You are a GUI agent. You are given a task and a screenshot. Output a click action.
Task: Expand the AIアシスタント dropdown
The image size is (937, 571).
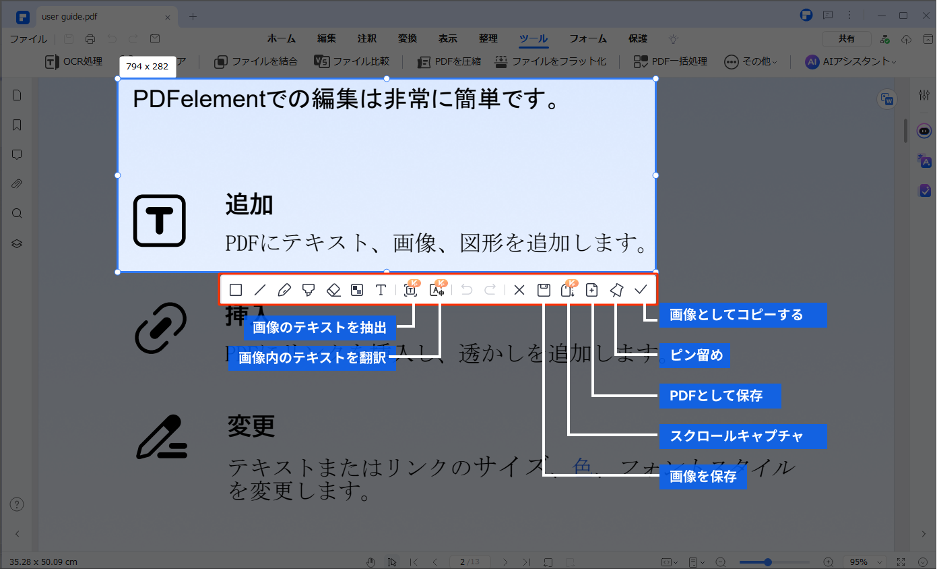pos(851,61)
